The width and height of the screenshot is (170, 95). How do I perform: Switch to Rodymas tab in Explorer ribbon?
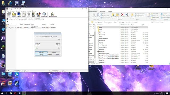(110, 11)
